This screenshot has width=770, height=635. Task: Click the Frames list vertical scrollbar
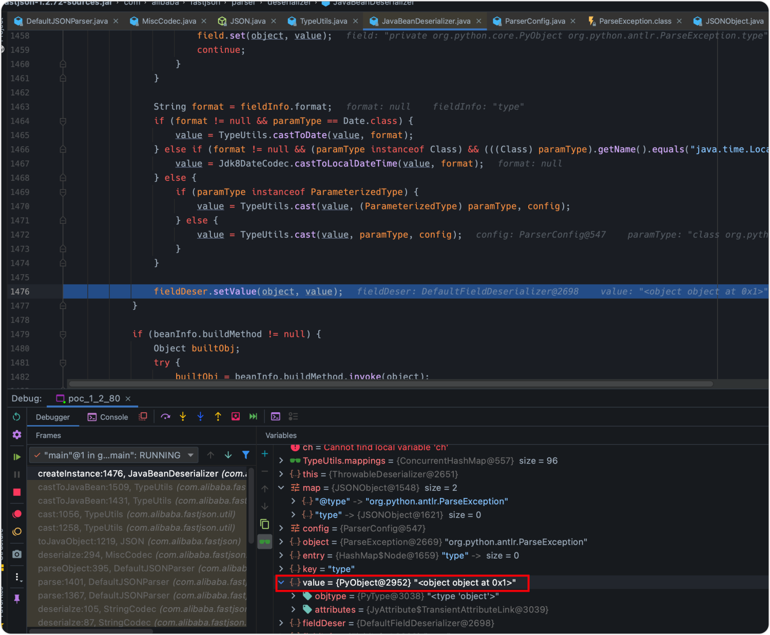(x=251, y=506)
